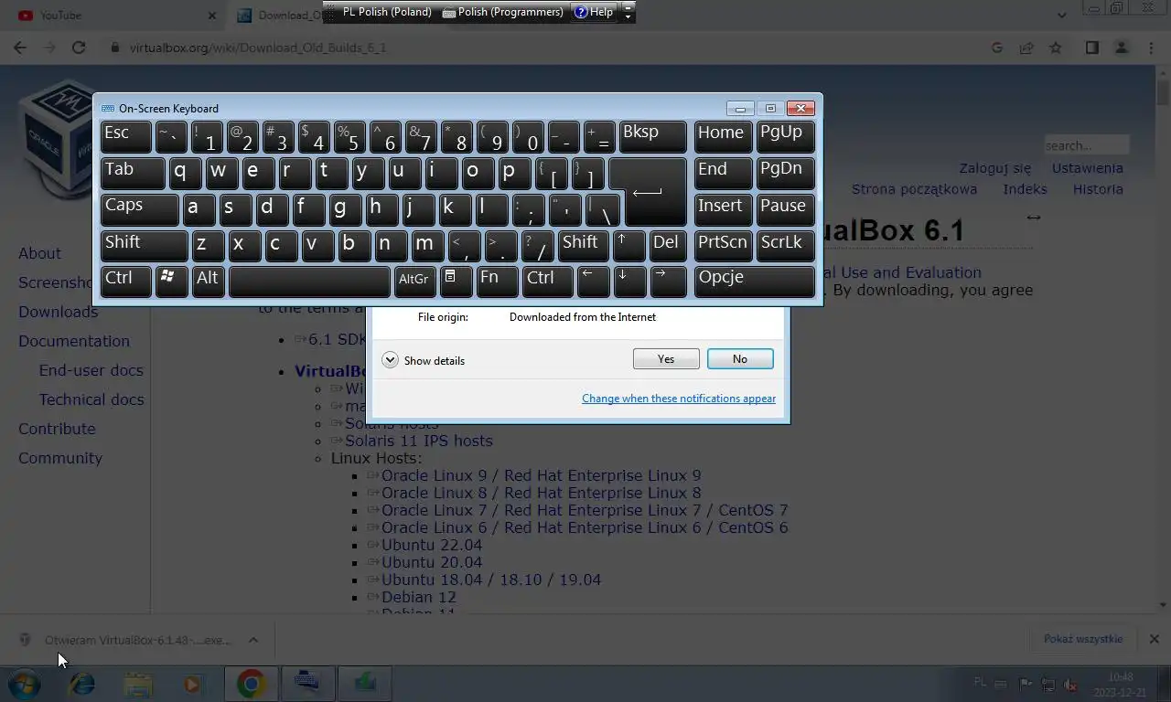Toggle the Alt key

pyautogui.click(x=209, y=282)
